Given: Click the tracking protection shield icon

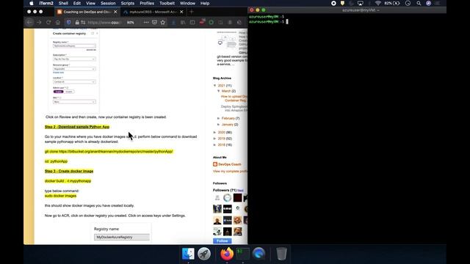Looking at the screenshot, I should point(68,23).
